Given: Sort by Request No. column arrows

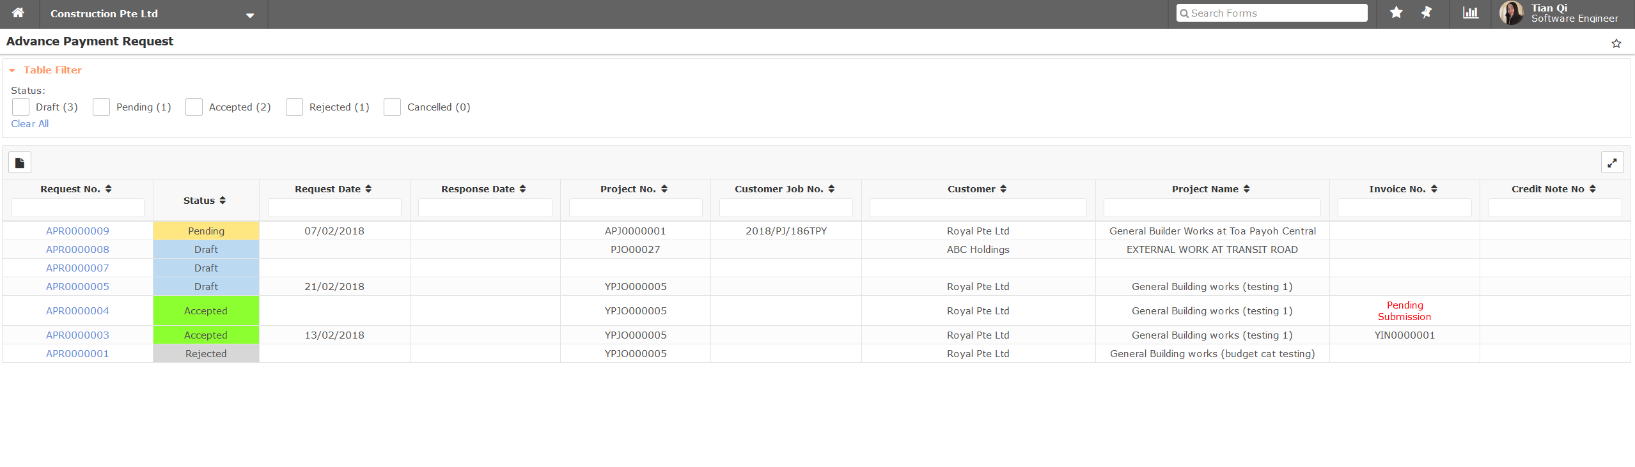Looking at the screenshot, I should pyautogui.click(x=109, y=189).
